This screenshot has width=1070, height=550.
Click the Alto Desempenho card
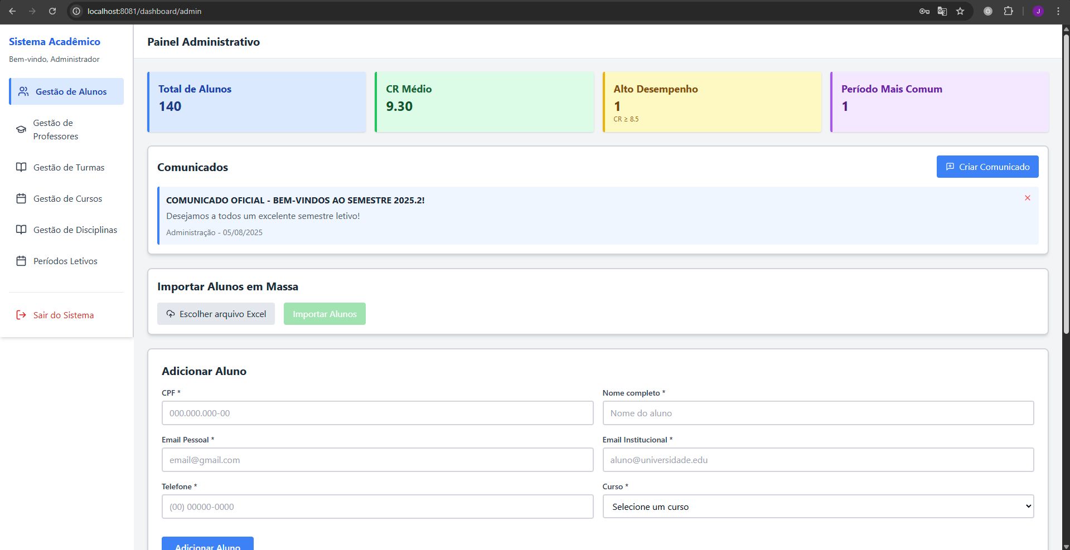click(712, 102)
